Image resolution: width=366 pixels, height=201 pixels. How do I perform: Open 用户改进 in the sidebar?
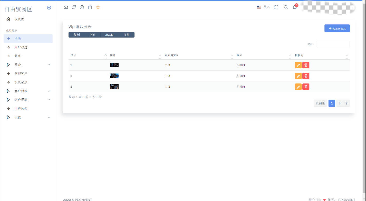coord(28,47)
